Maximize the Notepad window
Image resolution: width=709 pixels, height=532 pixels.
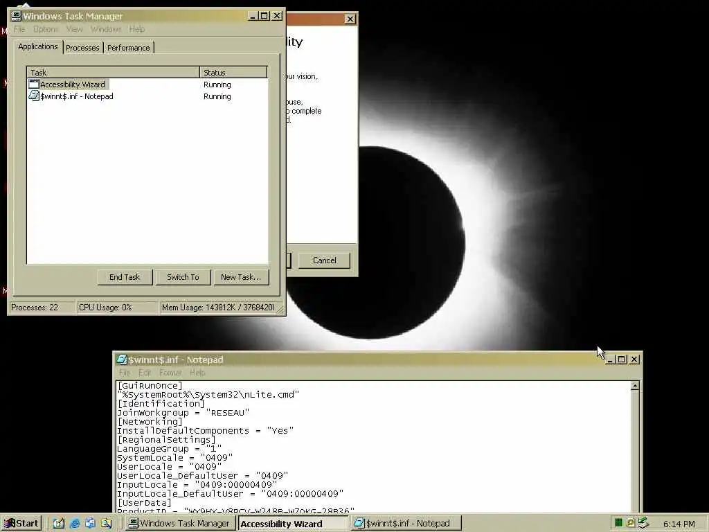click(x=622, y=360)
